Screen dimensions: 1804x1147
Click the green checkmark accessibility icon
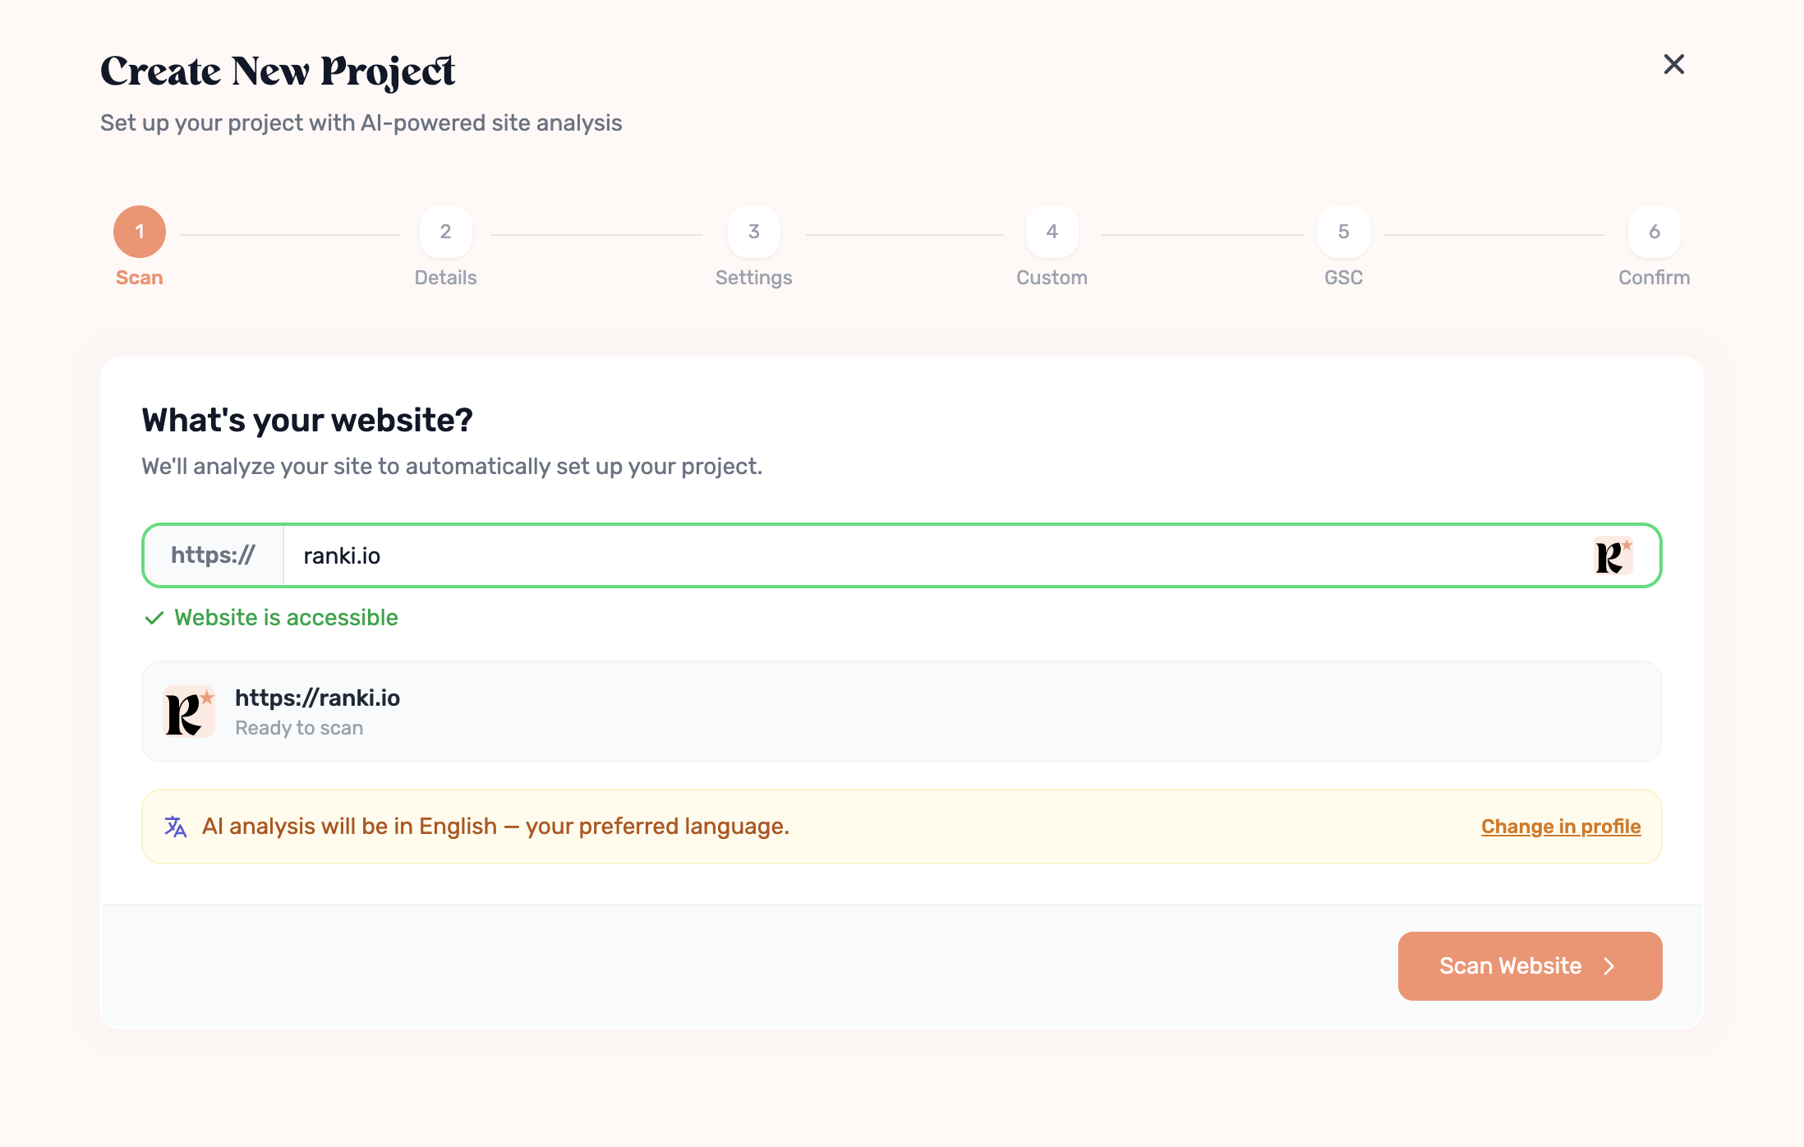154,618
